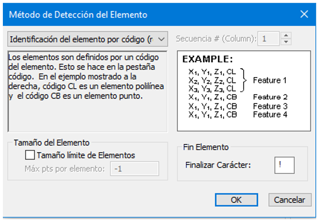The width and height of the screenshot is (320, 222).
Task: Click the Finalizar Carácter label
Action: (218, 165)
